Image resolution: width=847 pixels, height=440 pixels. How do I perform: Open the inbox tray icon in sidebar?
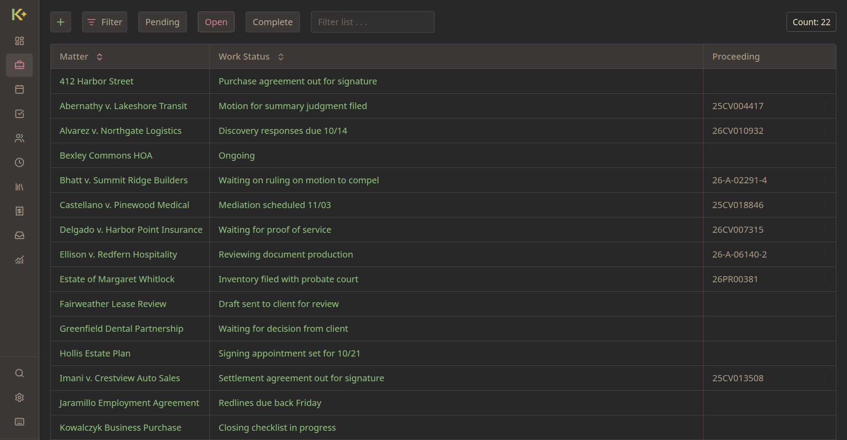pos(19,235)
